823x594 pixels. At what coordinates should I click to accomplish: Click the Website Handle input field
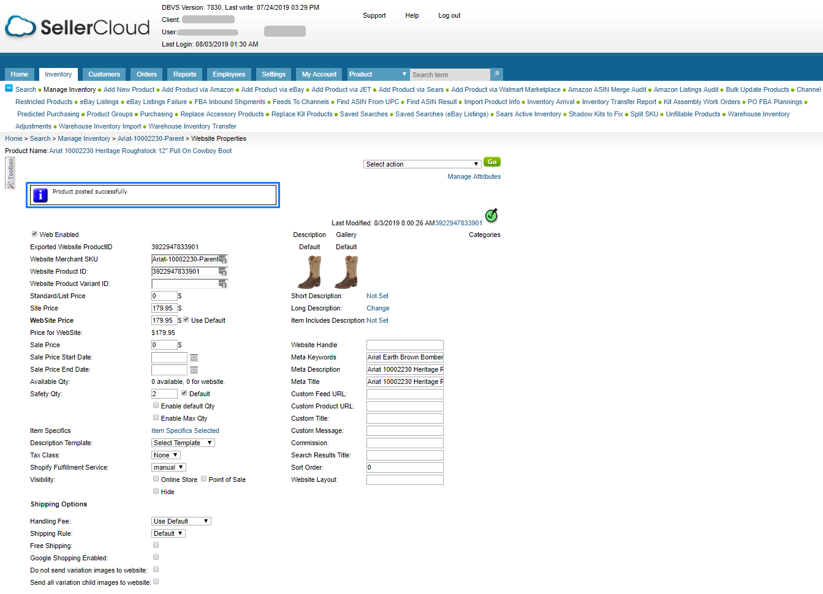(404, 345)
